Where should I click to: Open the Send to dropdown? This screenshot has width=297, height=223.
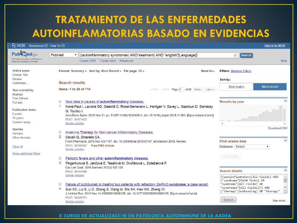tap(208, 71)
